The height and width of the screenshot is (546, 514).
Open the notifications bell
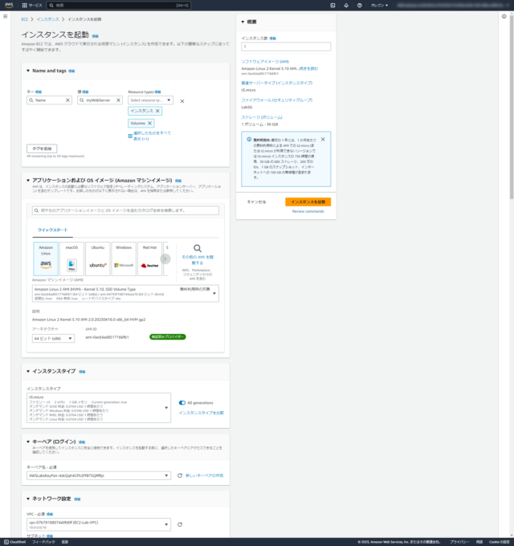click(x=346, y=6)
